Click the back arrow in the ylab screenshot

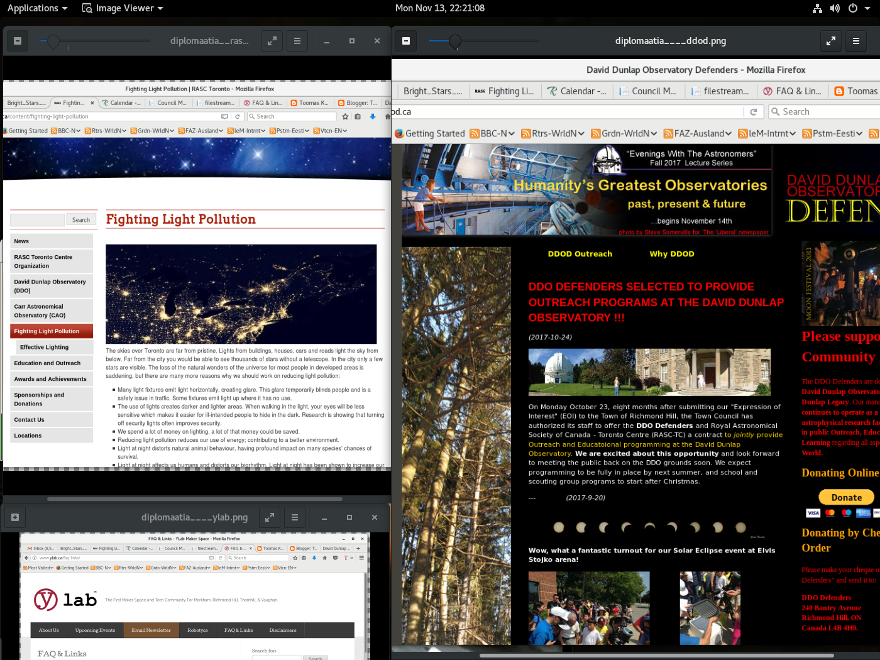point(28,558)
